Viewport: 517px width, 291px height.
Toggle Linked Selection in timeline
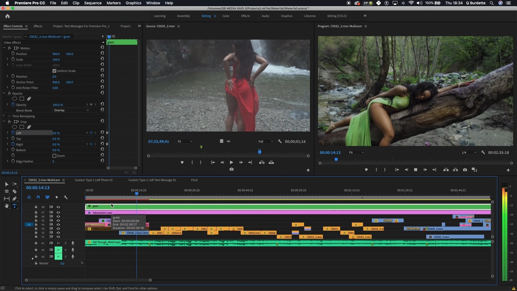(x=47, y=197)
